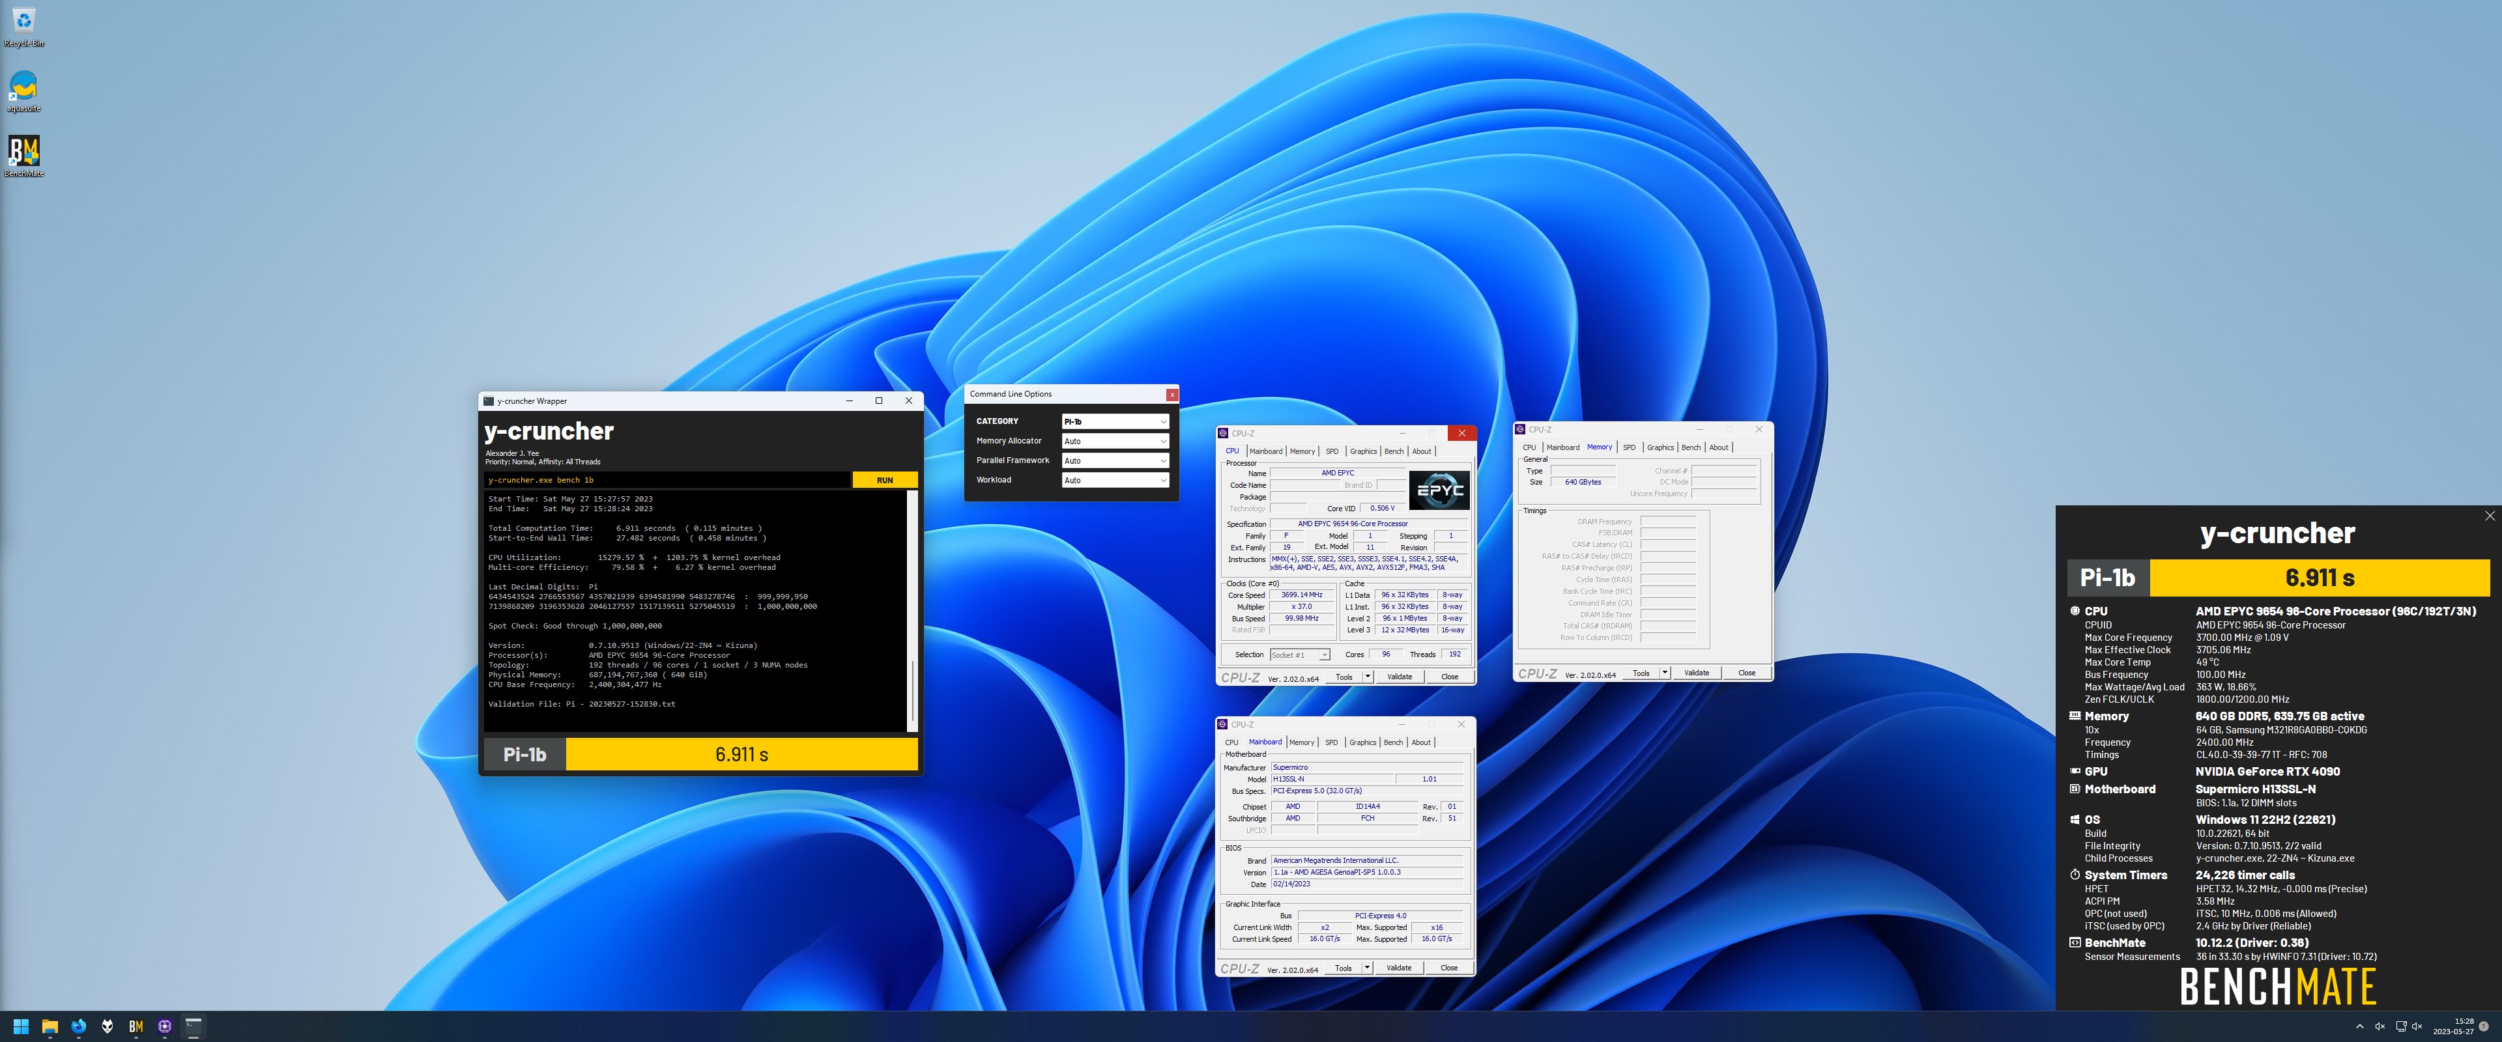
Task: Open the CATEGORY dropdown showing Pi-1b
Action: click(x=1115, y=421)
